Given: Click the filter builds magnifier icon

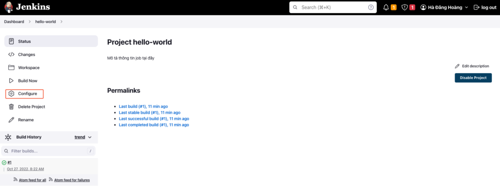Looking at the screenshot, I should pos(6,151).
